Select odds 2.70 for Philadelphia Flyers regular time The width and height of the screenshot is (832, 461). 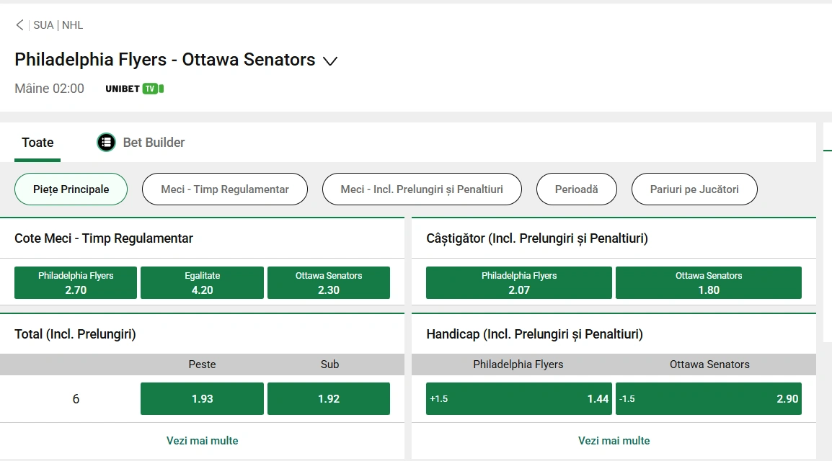click(75, 282)
